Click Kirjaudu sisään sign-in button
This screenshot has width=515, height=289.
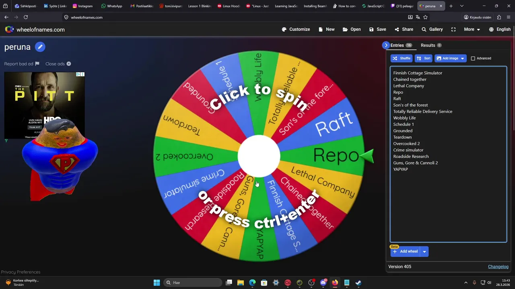pos(478,17)
